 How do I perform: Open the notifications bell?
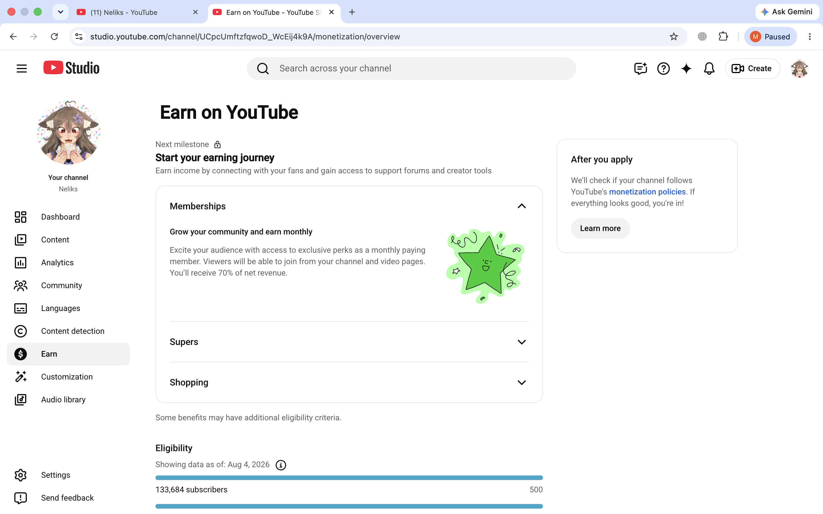click(709, 68)
